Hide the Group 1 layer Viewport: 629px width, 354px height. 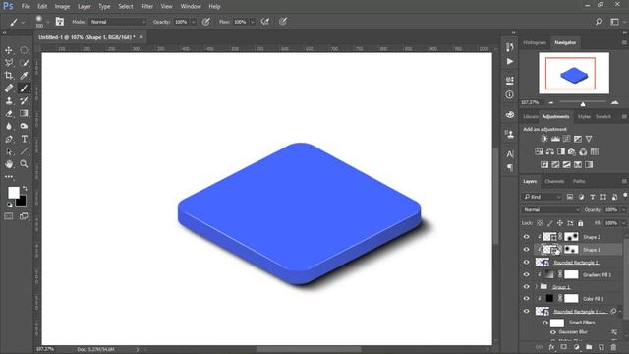[x=527, y=287]
